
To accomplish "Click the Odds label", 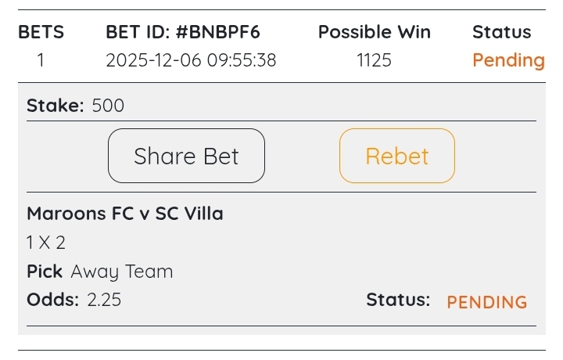I will tap(52, 300).
